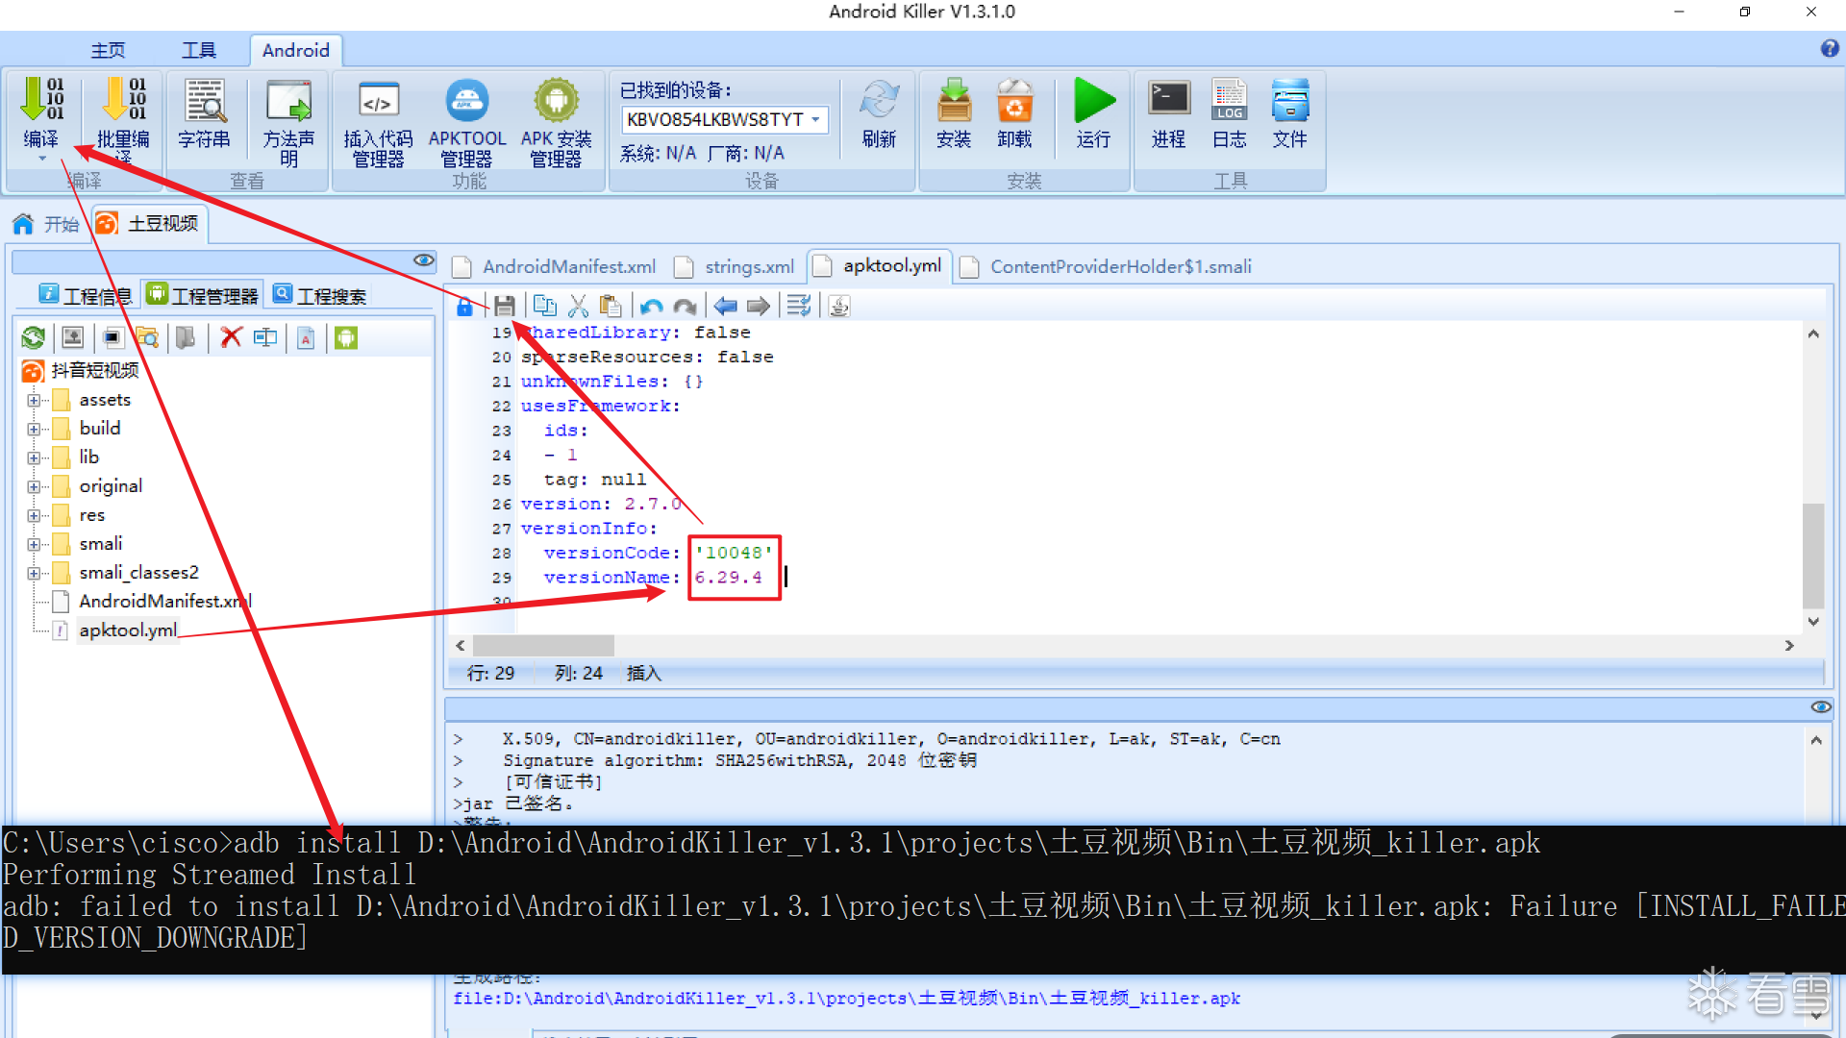Toggle eye icon on project panel header

[423, 260]
